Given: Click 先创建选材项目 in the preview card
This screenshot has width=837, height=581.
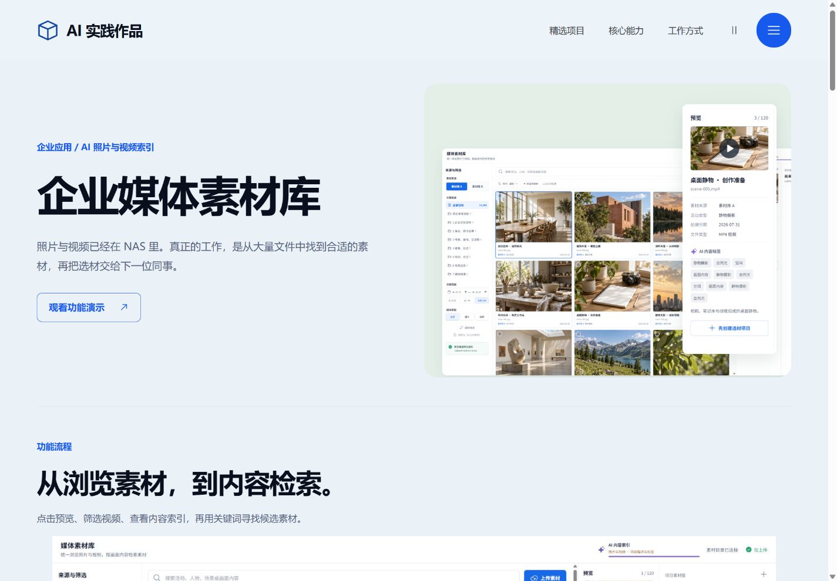Looking at the screenshot, I should pyautogui.click(x=729, y=328).
